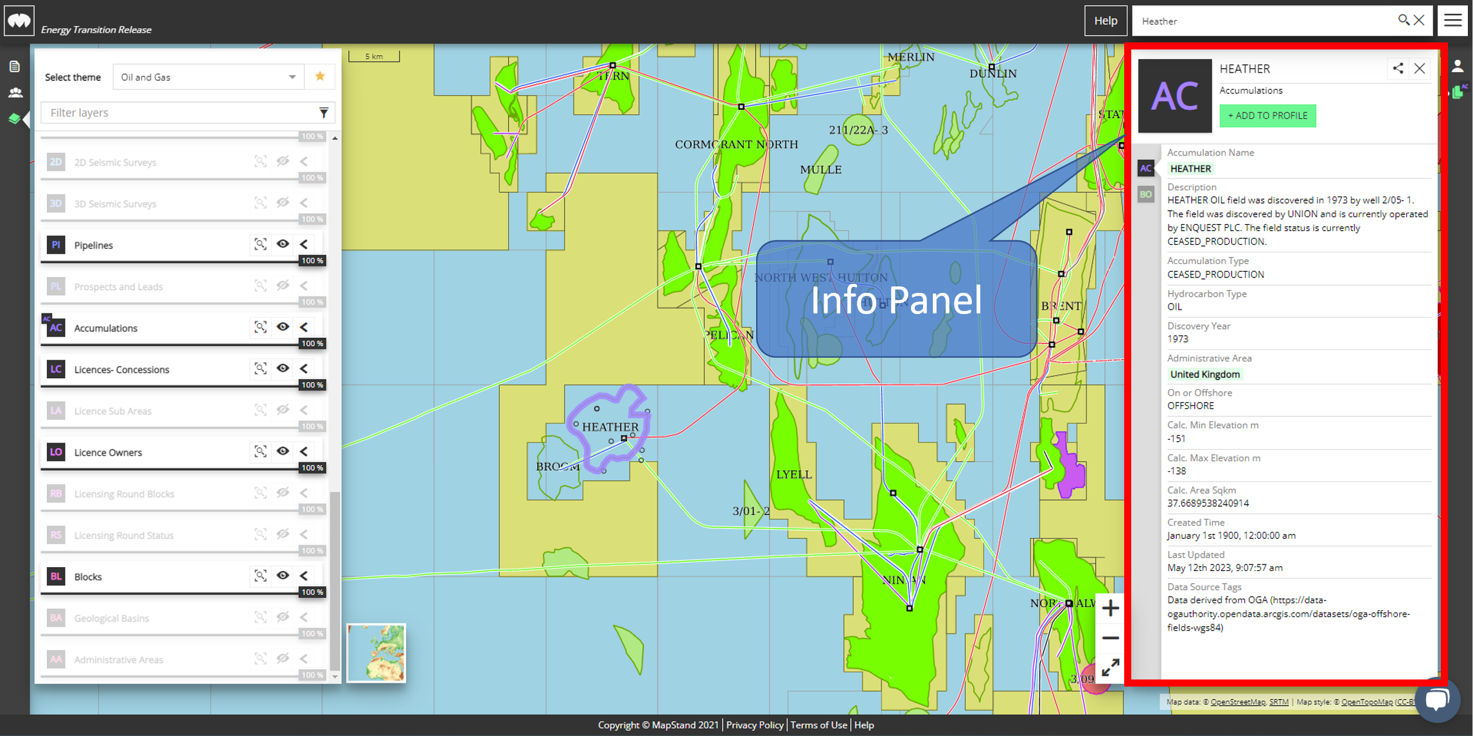Toggle visibility of the Blocks layer
Image resolution: width=1473 pixels, height=736 pixels.
(x=283, y=575)
